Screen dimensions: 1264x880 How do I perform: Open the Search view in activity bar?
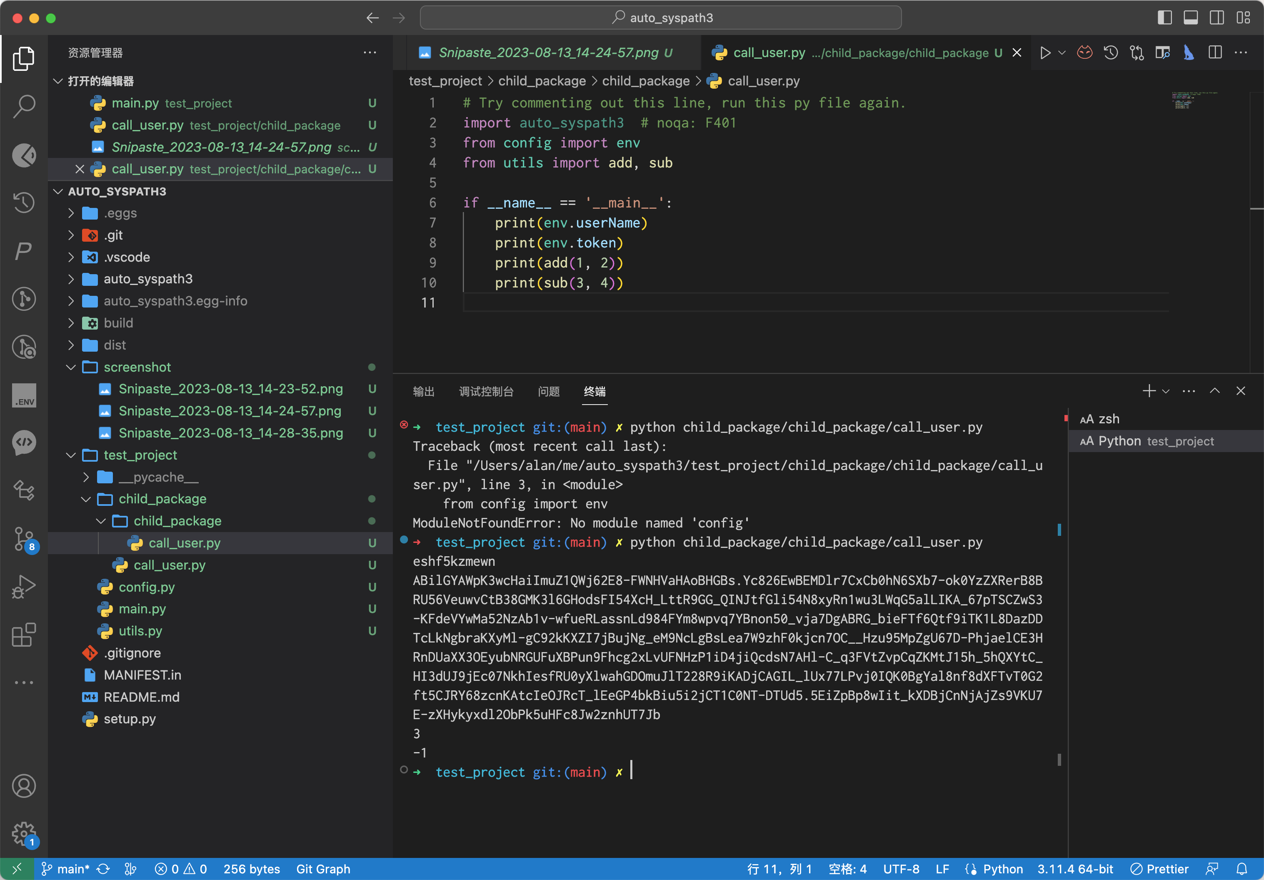tap(24, 106)
